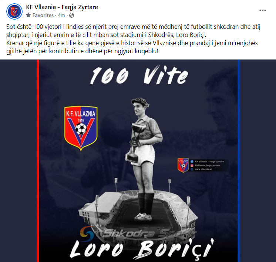276x262 pixels.
Task: Click the small Vllaznia crest beside social handles
Action: (x=183, y=165)
